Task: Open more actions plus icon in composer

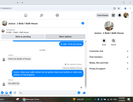Action: [2, 93]
